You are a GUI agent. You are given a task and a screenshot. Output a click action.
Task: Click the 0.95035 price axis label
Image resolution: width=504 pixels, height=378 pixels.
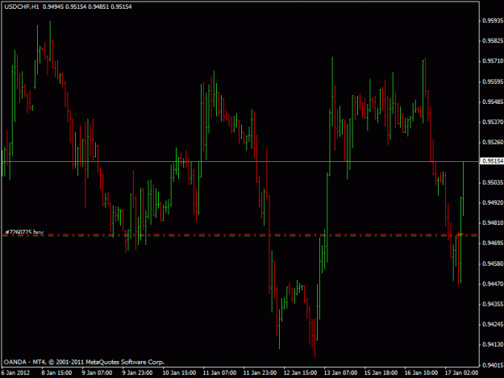pos(493,182)
